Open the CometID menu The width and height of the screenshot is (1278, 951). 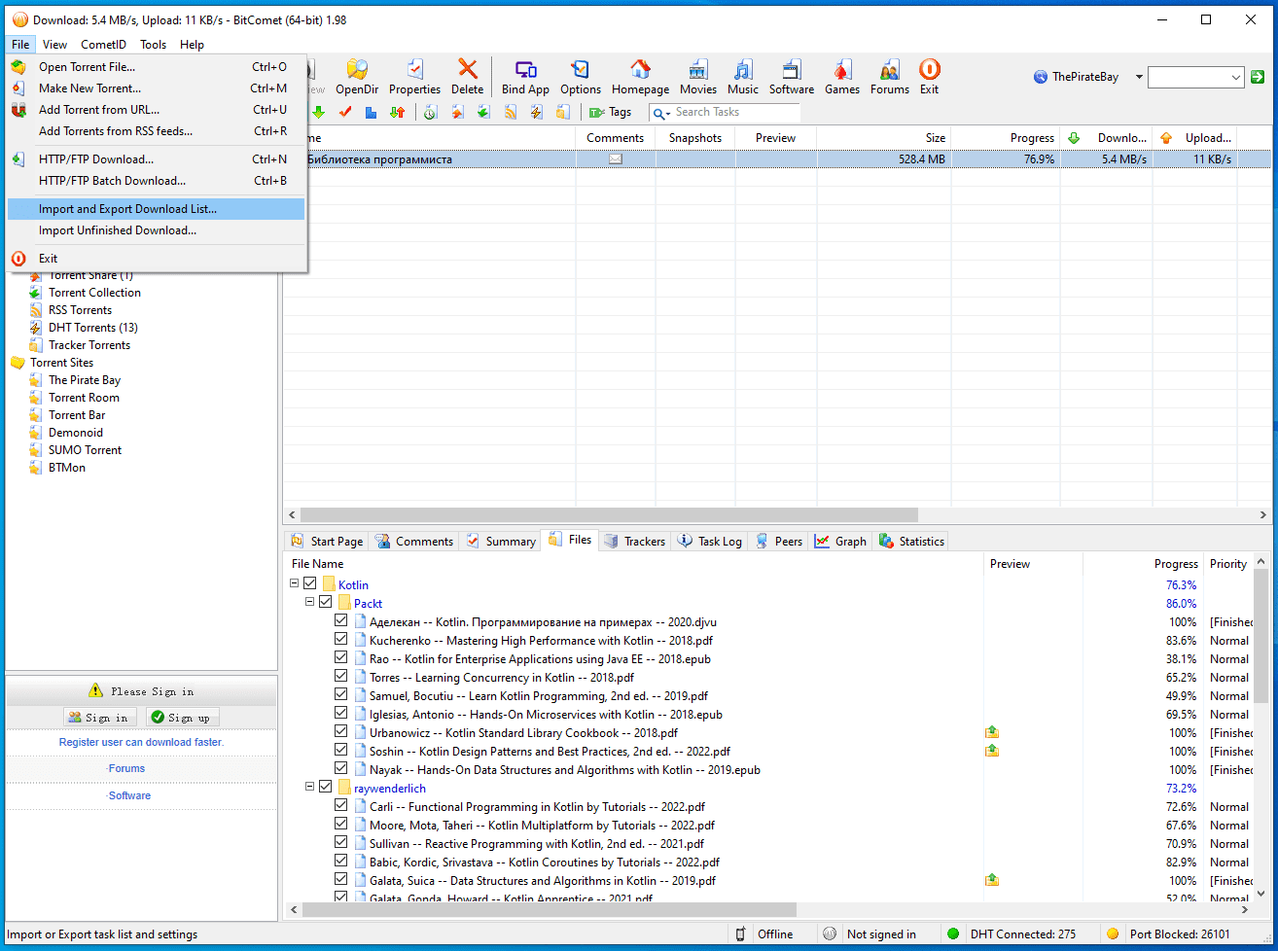[x=103, y=44]
